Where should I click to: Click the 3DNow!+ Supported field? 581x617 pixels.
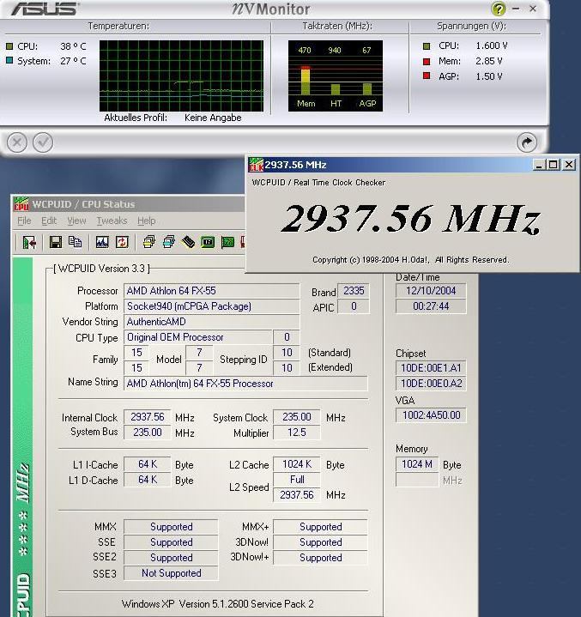(320, 558)
